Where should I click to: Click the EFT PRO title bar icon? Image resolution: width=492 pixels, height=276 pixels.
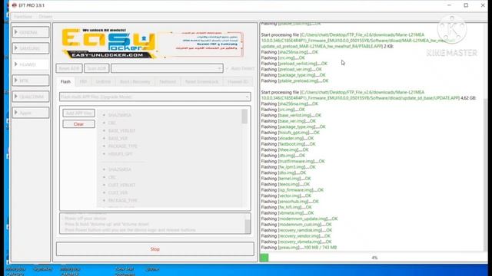pyautogui.click(x=14, y=5)
